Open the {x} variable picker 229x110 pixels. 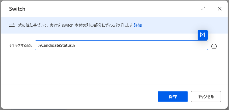pyautogui.click(x=203, y=35)
